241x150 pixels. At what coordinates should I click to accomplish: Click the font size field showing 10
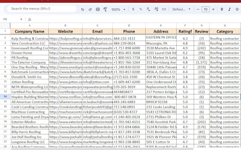pyautogui.click(x=206, y=9)
